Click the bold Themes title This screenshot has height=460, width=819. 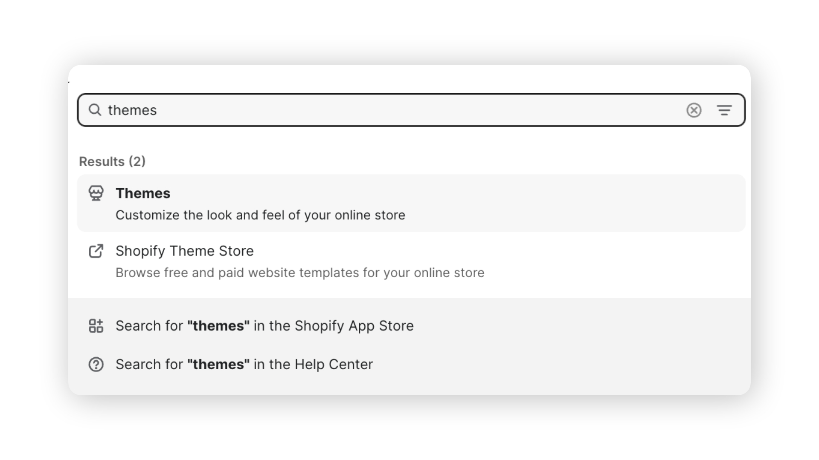(143, 193)
